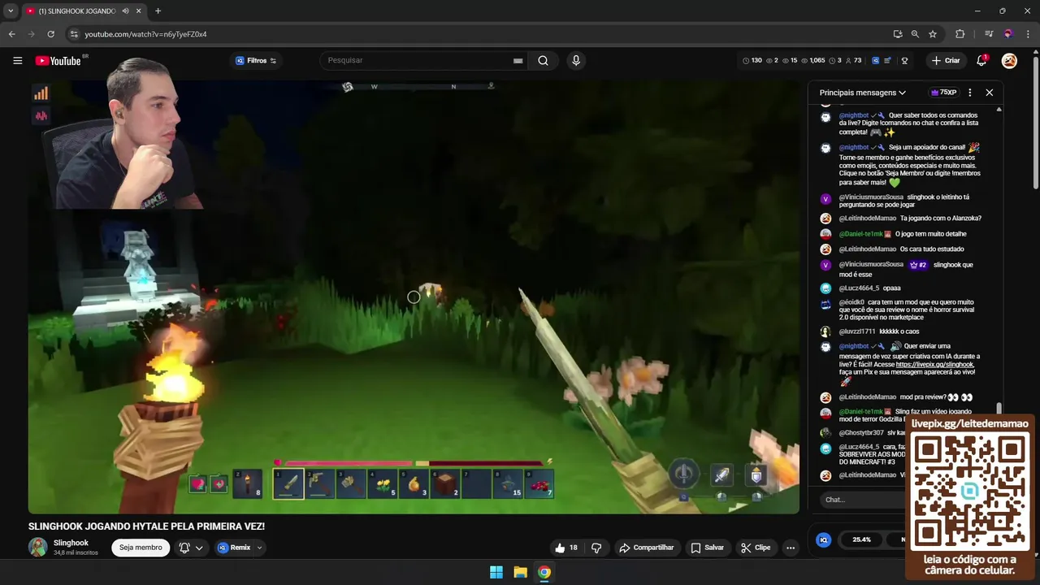Screen dimensions: 1040x585
Task: Open the Slinghook channel name link
Action: coord(71,543)
